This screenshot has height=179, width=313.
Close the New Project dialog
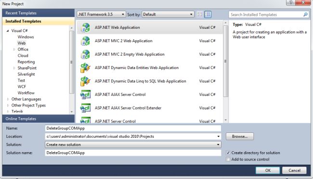[x=303, y=2]
